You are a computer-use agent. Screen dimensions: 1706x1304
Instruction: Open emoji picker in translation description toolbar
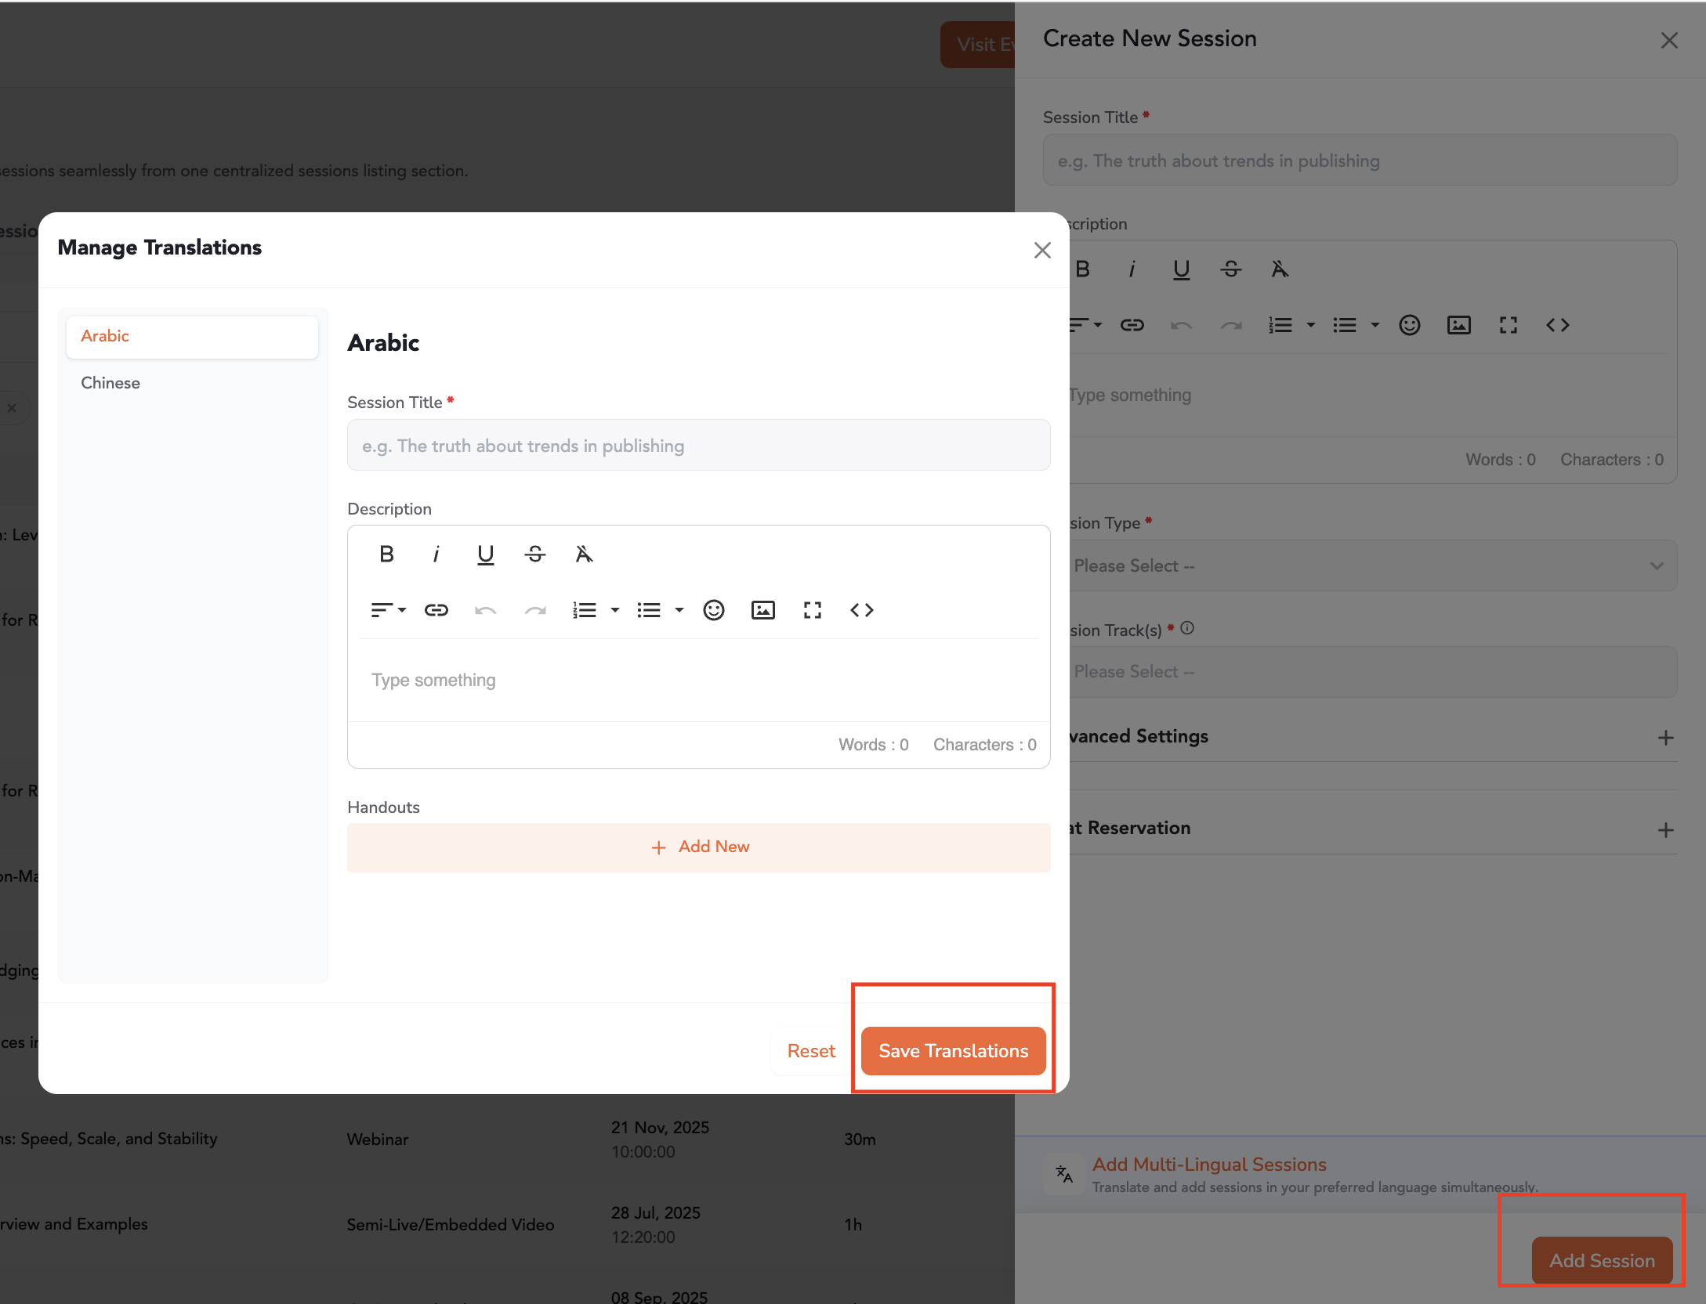tap(713, 610)
